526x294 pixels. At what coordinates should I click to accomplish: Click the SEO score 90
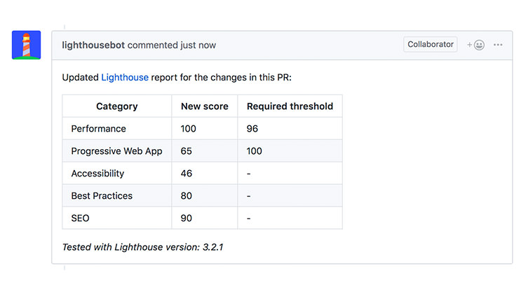point(187,218)
